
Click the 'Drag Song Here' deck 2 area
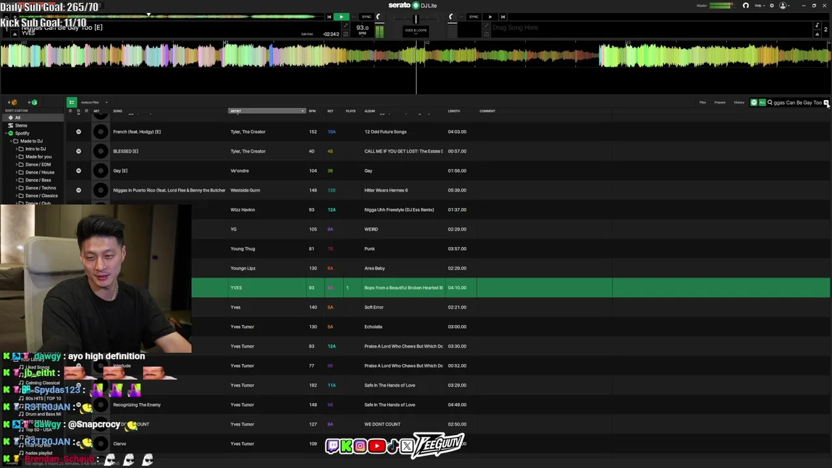[x=515, y=28]
